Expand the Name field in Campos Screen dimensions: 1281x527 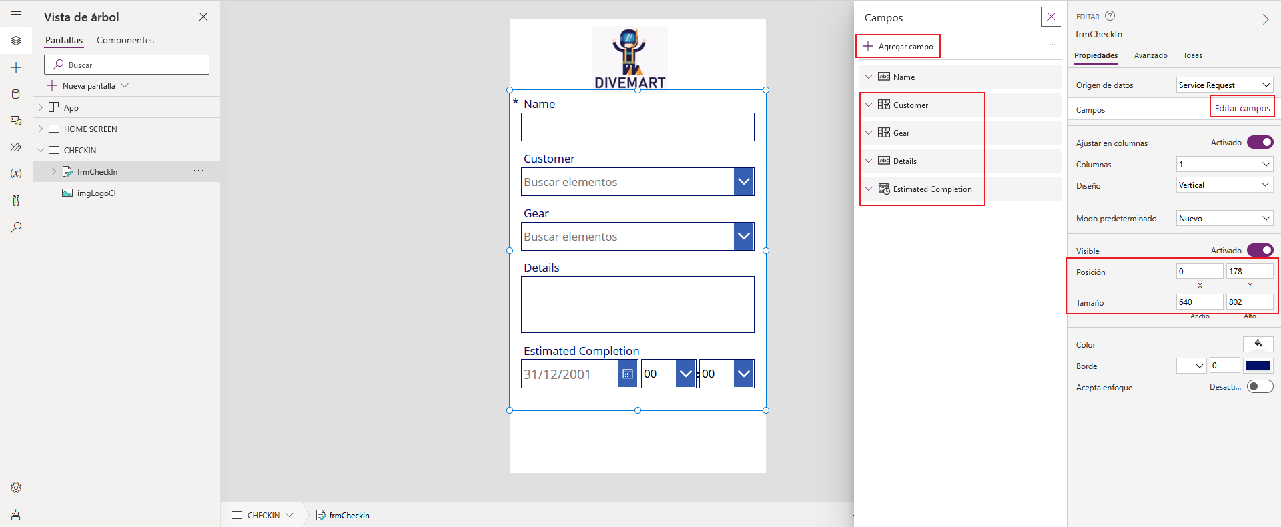pyautogui.click(x=869, y=77)
